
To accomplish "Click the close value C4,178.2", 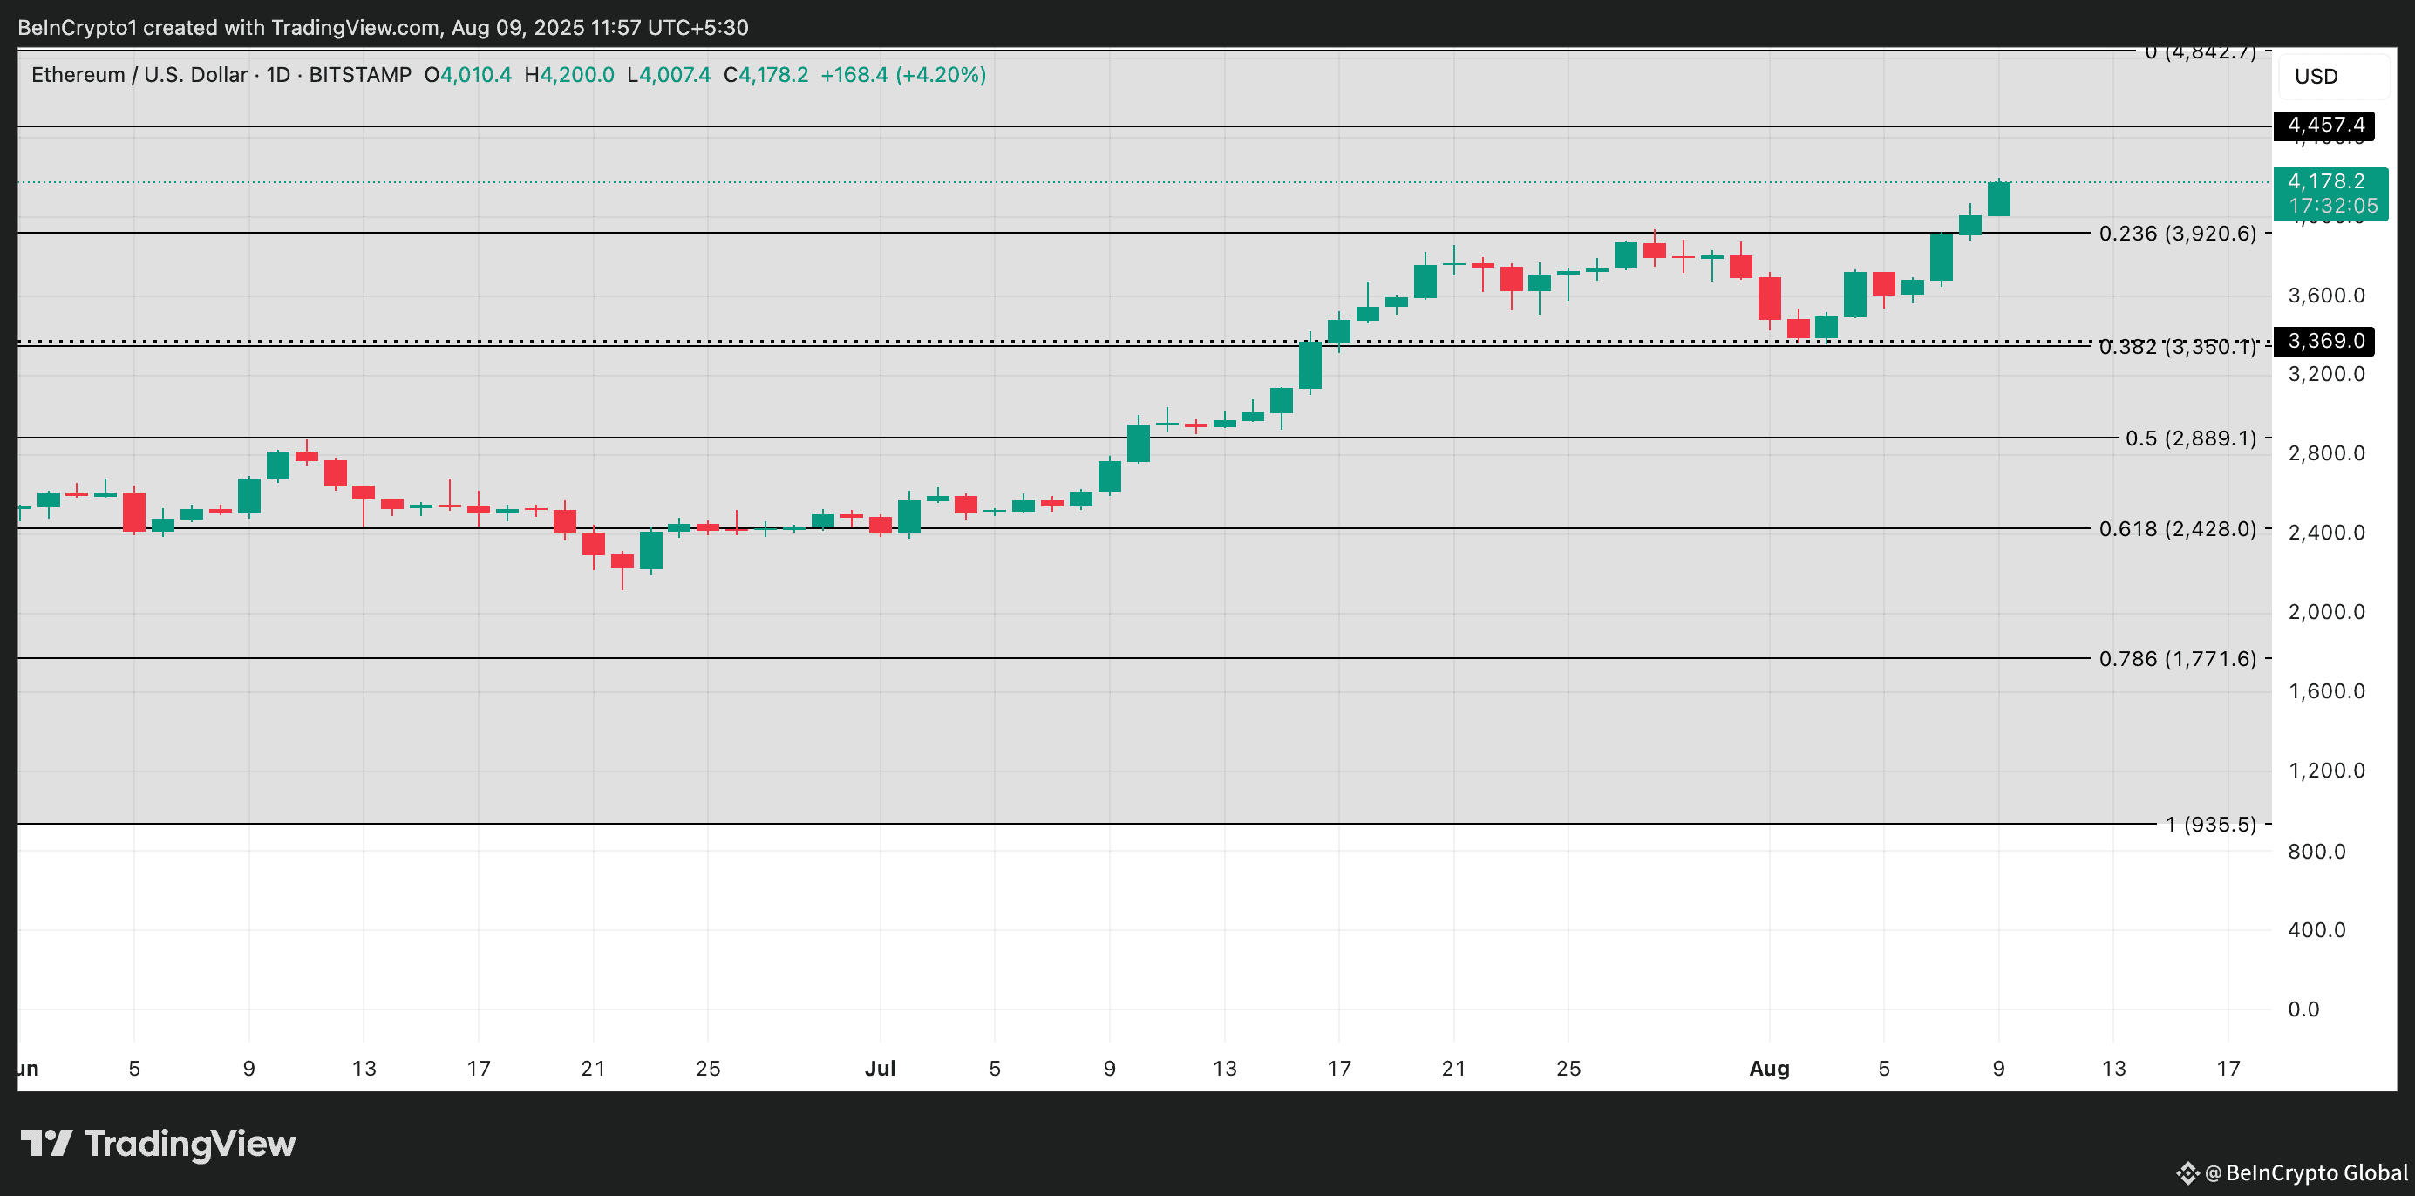I will [x=765, y=74].
